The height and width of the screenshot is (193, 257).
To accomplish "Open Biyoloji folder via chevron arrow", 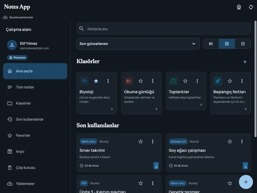I will pos(112,109).
